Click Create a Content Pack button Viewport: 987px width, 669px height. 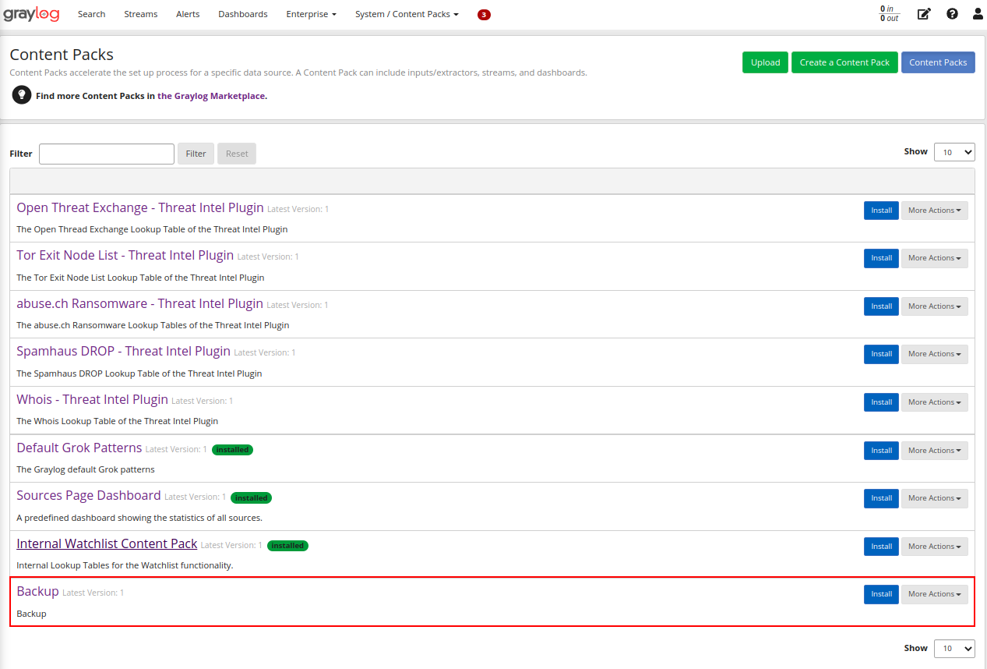(x=844, y=62)
